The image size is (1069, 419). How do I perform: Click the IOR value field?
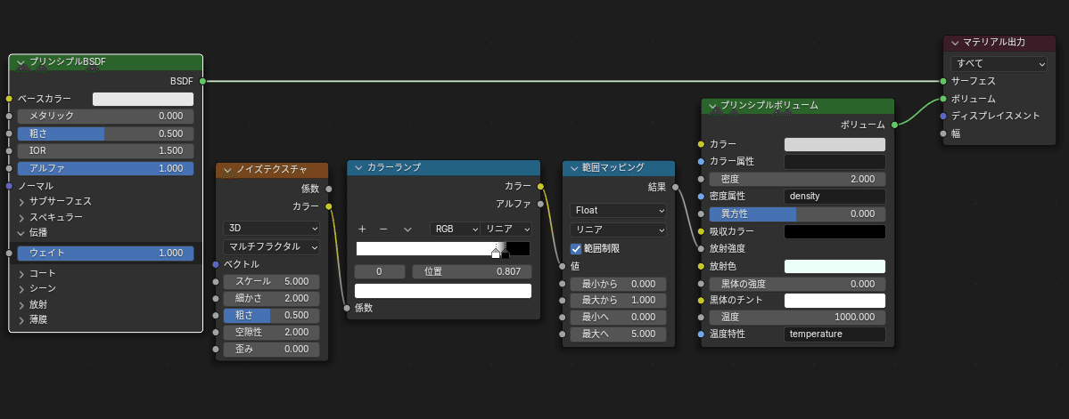105,151
